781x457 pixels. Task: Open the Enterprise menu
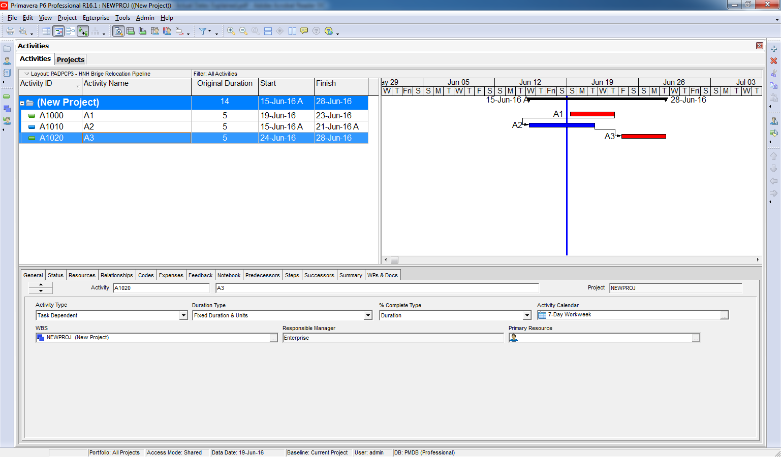tap(96, 18)
